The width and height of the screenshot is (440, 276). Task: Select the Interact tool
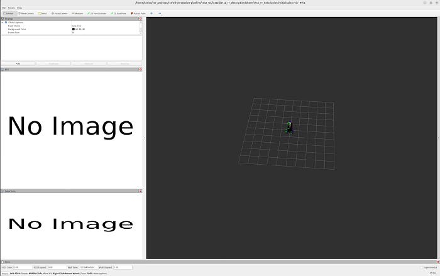pos(9,13)
